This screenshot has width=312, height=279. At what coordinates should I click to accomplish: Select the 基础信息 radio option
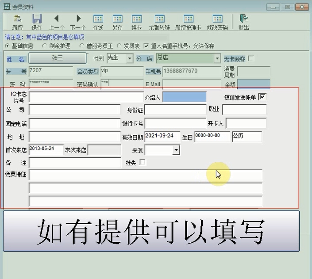click(x=8, y=46)
